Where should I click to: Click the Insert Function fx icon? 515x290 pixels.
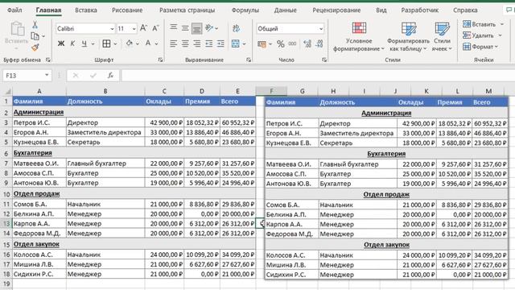pos(110,76)
